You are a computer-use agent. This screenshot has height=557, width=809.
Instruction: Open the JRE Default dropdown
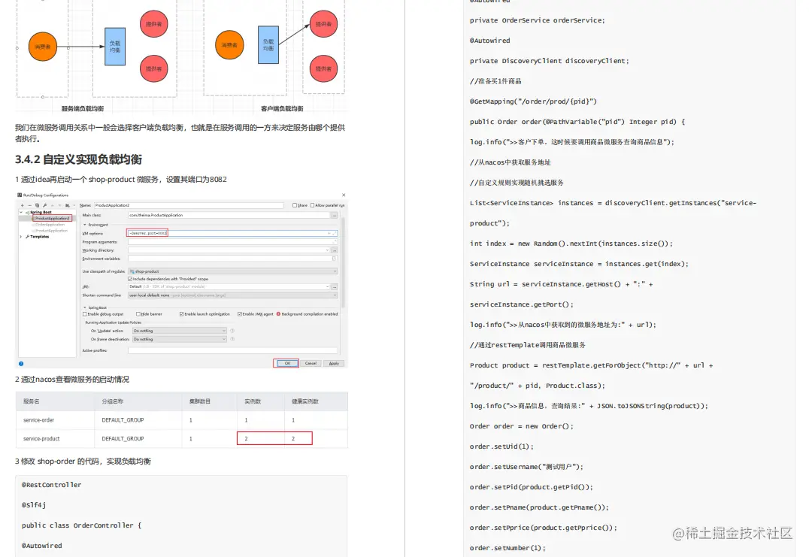[229, 286]
